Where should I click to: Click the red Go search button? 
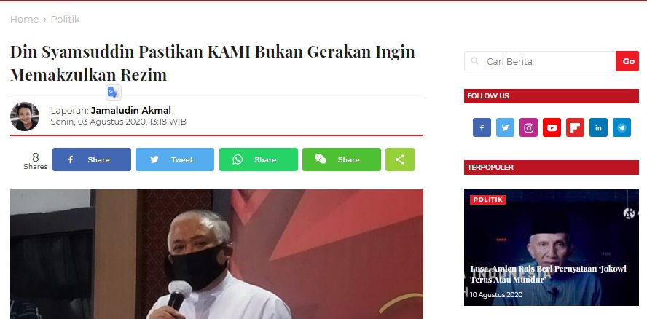click(x=627, y=61)
